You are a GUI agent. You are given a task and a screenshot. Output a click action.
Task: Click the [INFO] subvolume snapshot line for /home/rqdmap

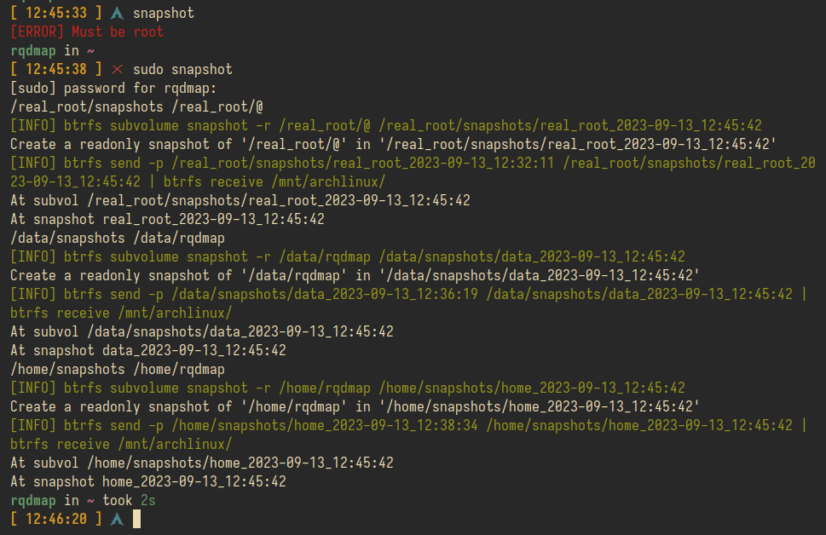click(348, 388)
